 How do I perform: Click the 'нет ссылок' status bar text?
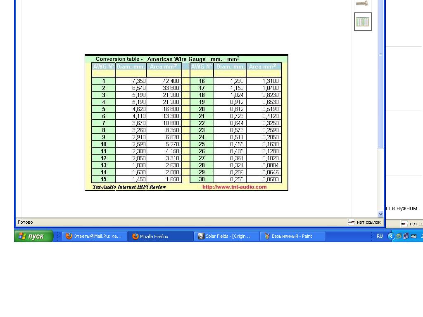click(x=368, y=222)
